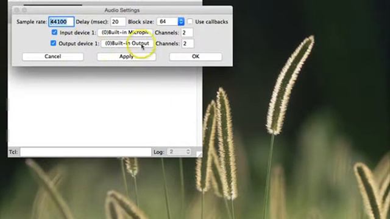Screen dimensions: 390x219
Task: Uncheck the Output device 1 checkbox
Action: (x=53, y=43)
